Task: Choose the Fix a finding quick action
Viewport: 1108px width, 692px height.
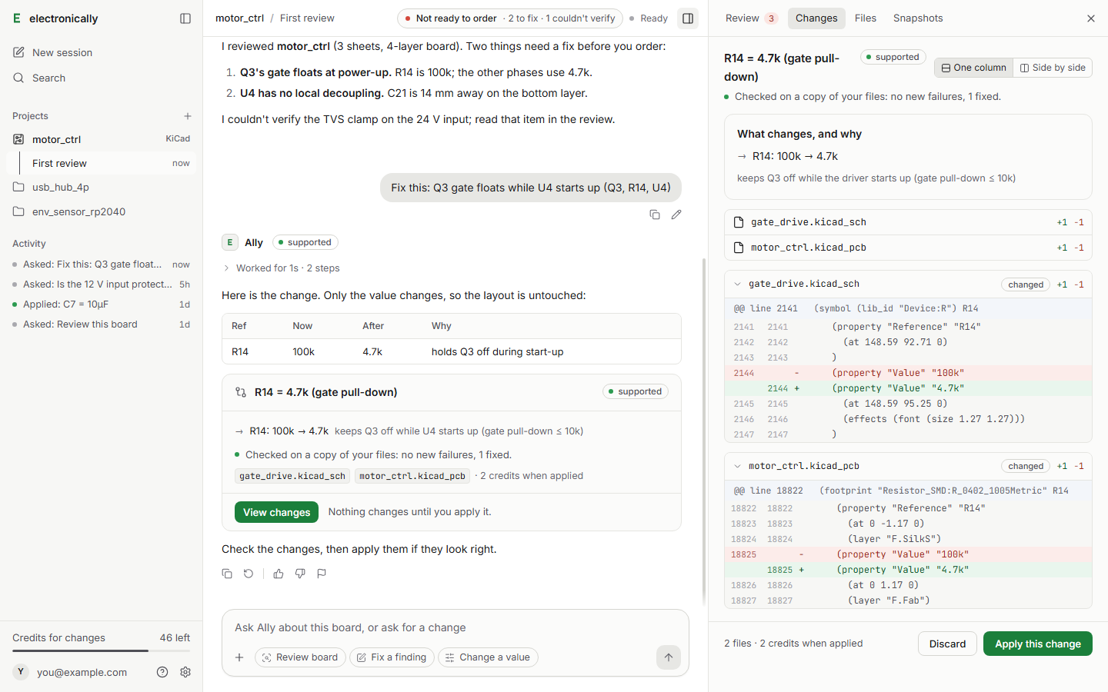Action: (392, 657)
